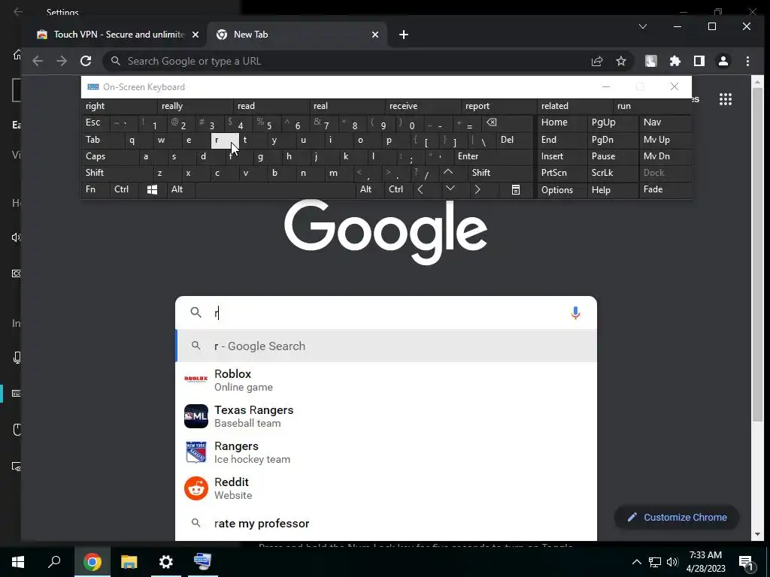The height and width of the screenshot is (577, 770).
Task: Open the notification center
Action: 746,562
